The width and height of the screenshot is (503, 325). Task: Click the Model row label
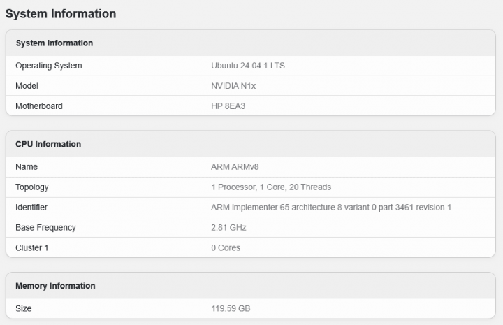tap(27, 86)
